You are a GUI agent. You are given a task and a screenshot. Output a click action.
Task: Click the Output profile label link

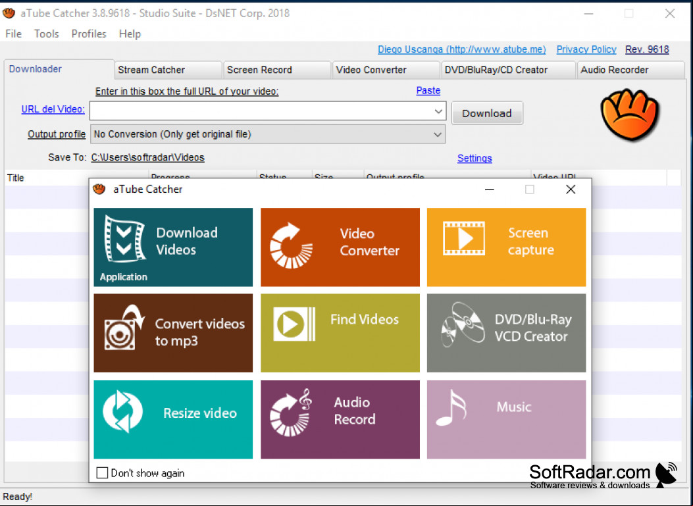pos(57,134)
